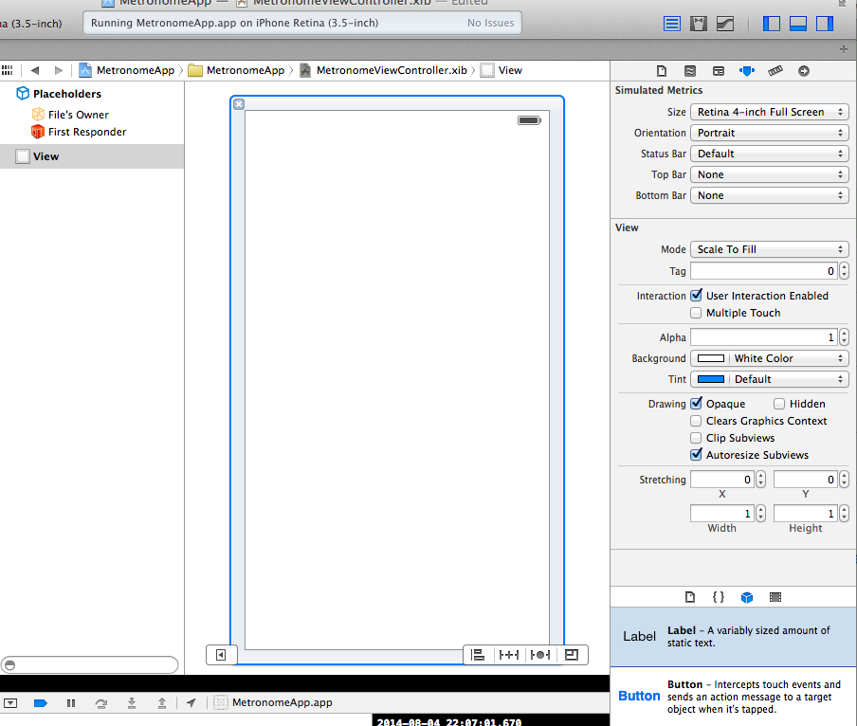Screen dimensions: 857x726
Task: Pause program execution in debug bar
Action: [71, 702]
